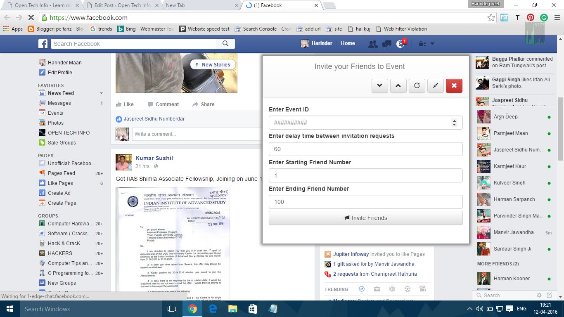Click the Edit Profile link
This screenshot has height=317, width=564.
(60, 73)
